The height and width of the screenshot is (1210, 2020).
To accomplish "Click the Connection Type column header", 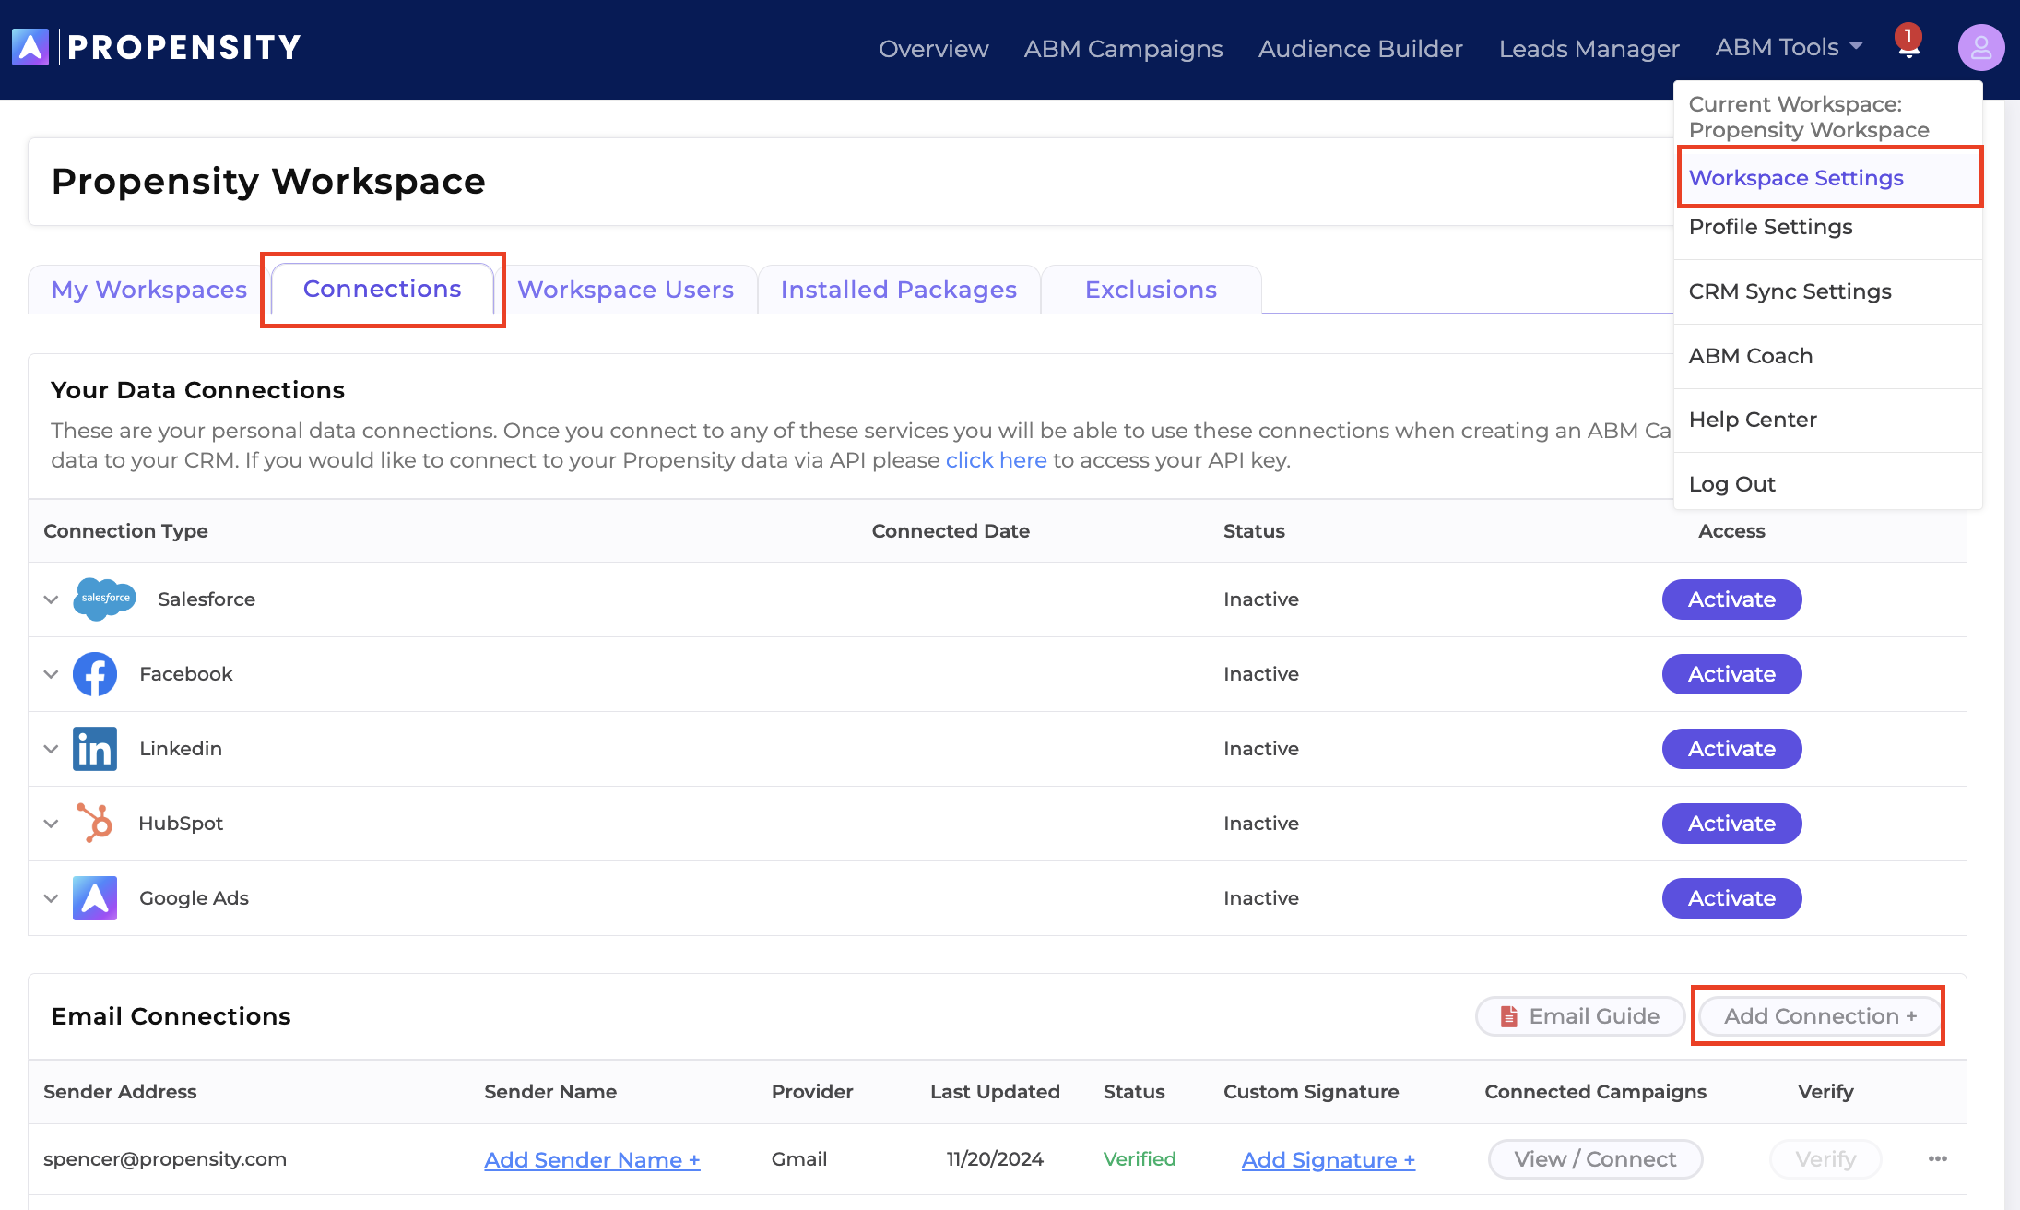I will click(125, 531).
